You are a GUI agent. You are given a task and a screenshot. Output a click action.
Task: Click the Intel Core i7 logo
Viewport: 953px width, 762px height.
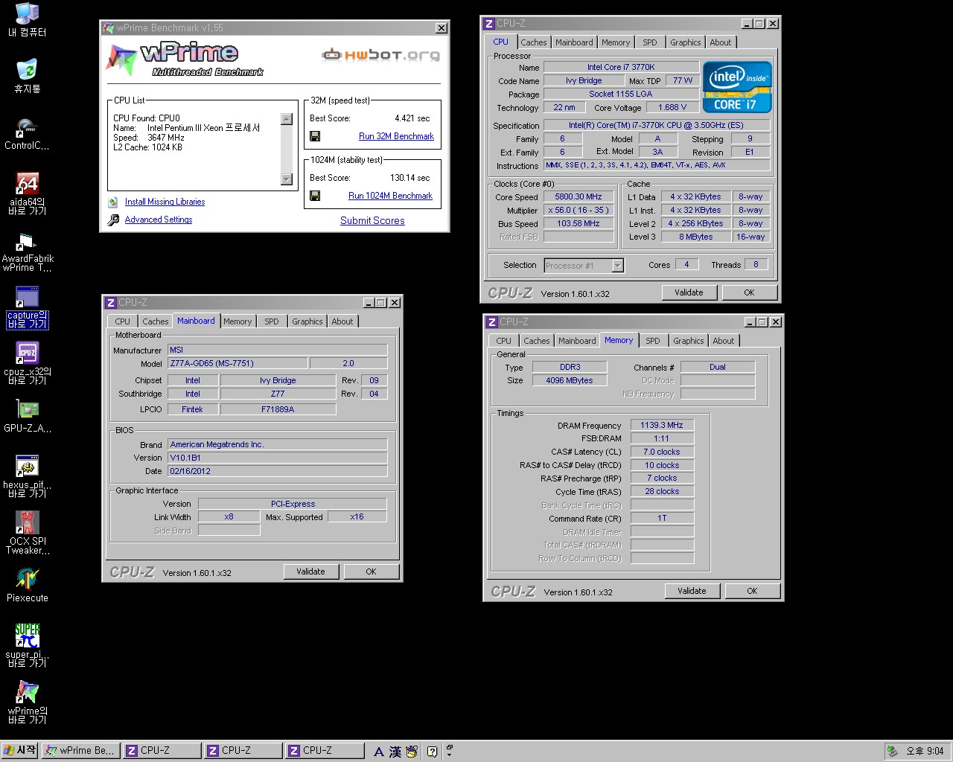[737, 87]
